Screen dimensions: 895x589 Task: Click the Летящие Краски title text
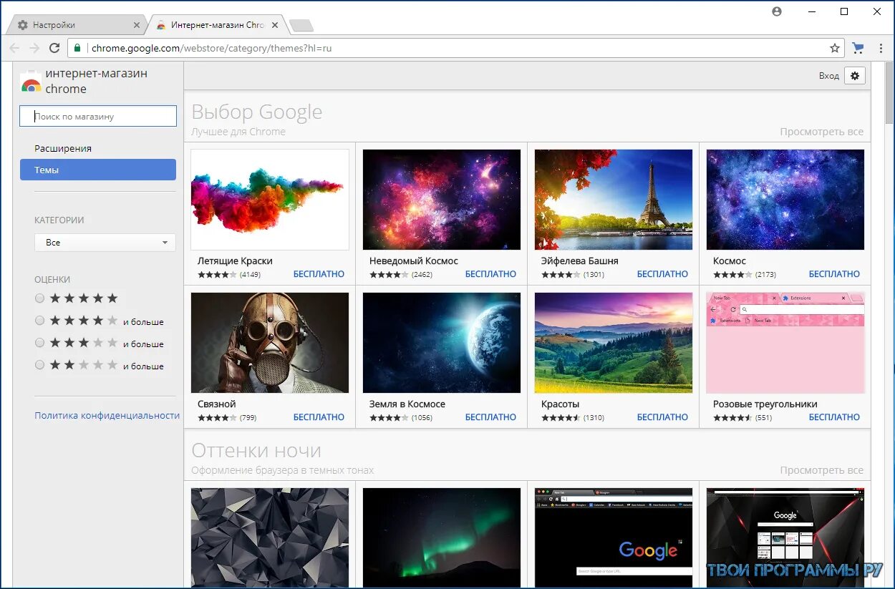click(235, 261)
